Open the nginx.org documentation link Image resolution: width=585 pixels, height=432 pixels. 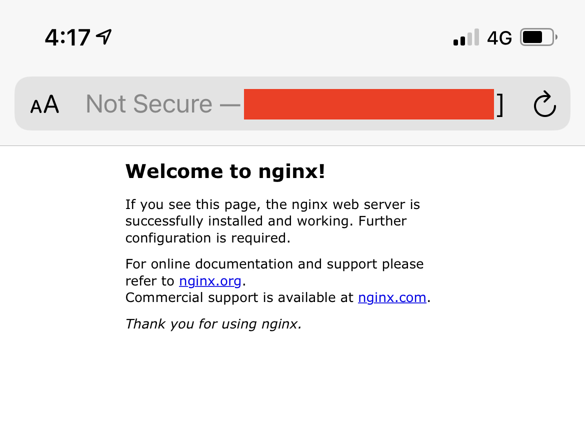tap(210, 281)
